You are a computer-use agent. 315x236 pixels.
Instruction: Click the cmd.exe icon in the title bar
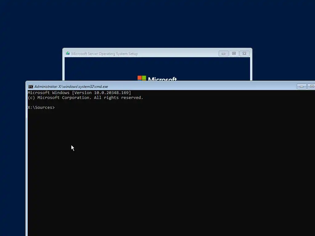(30, 87)
